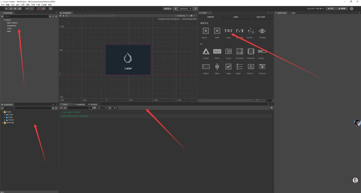The image size is (361, 193).
Task: Select the Rect transform tool
Action: coord(20,9)
